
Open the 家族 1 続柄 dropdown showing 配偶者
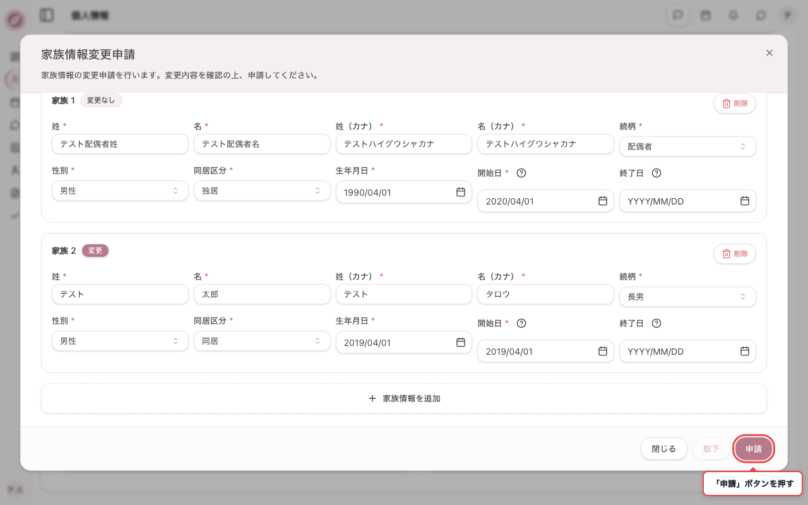pos(687,146)
